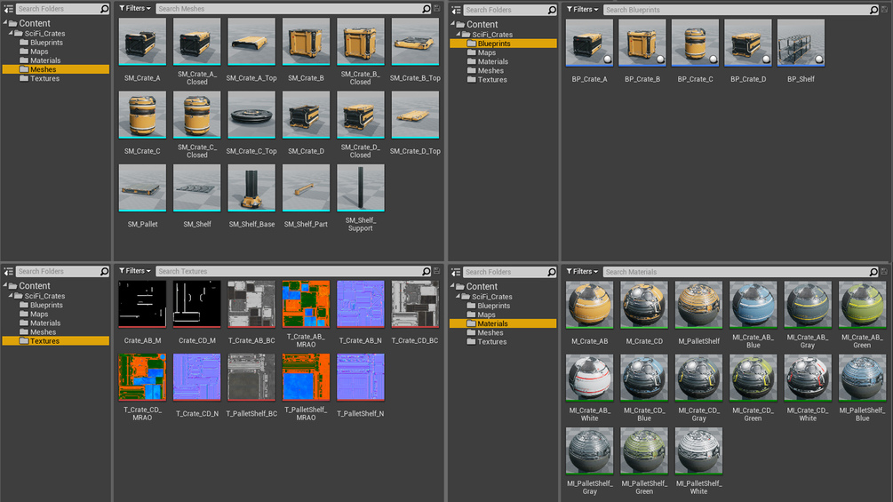Click the Search Textures magnifier icon

[x=426, y=272]
